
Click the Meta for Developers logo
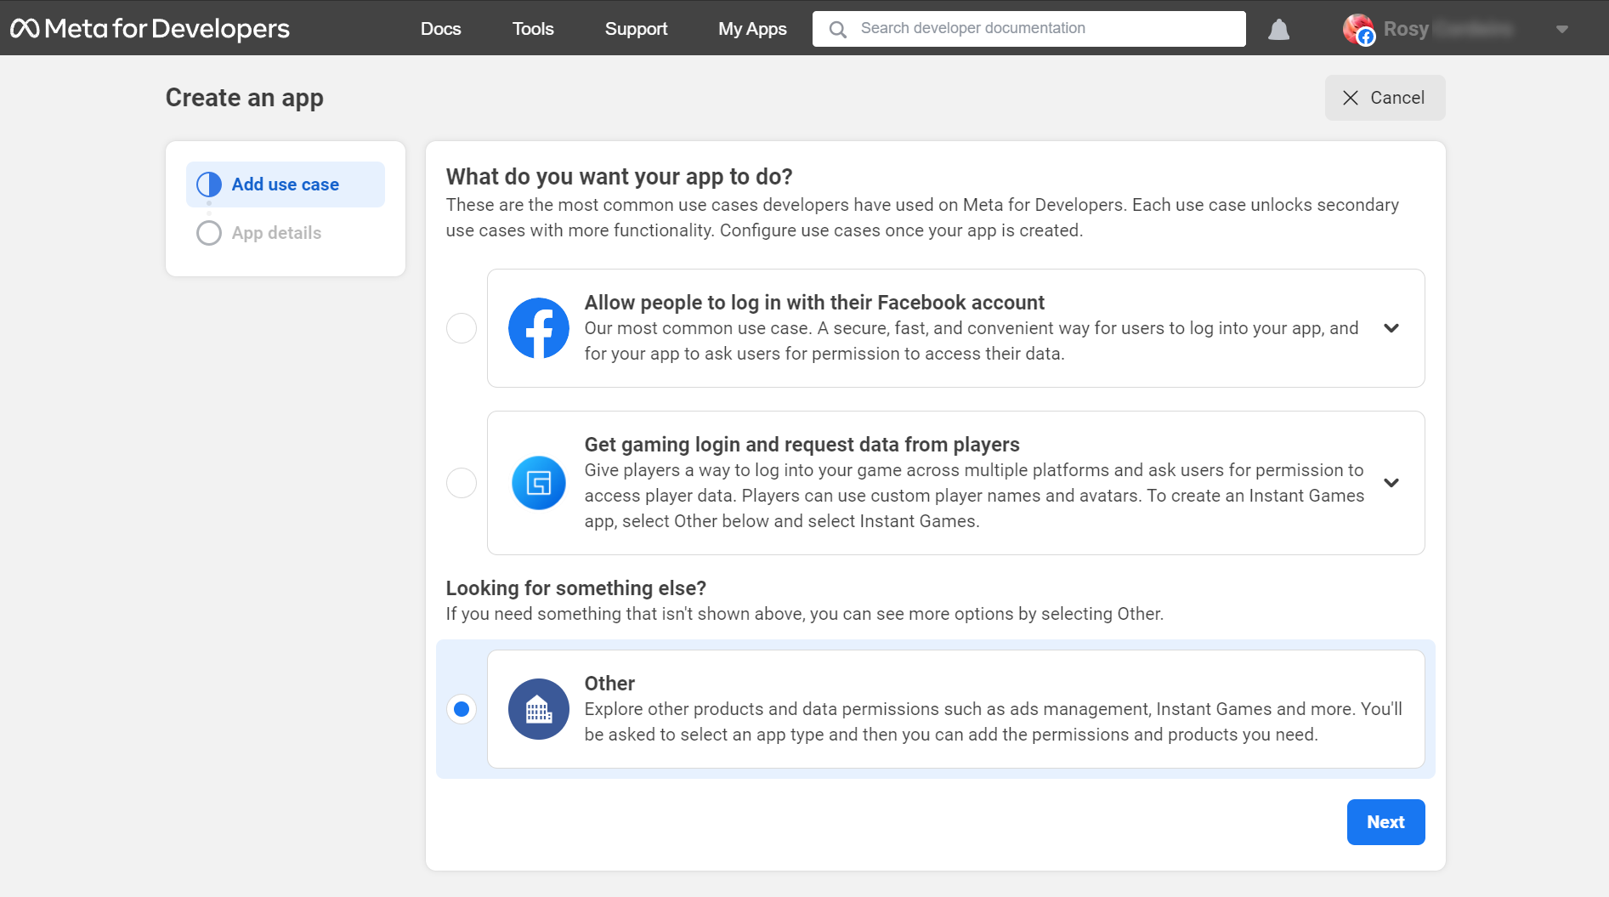tap(150, 27)
